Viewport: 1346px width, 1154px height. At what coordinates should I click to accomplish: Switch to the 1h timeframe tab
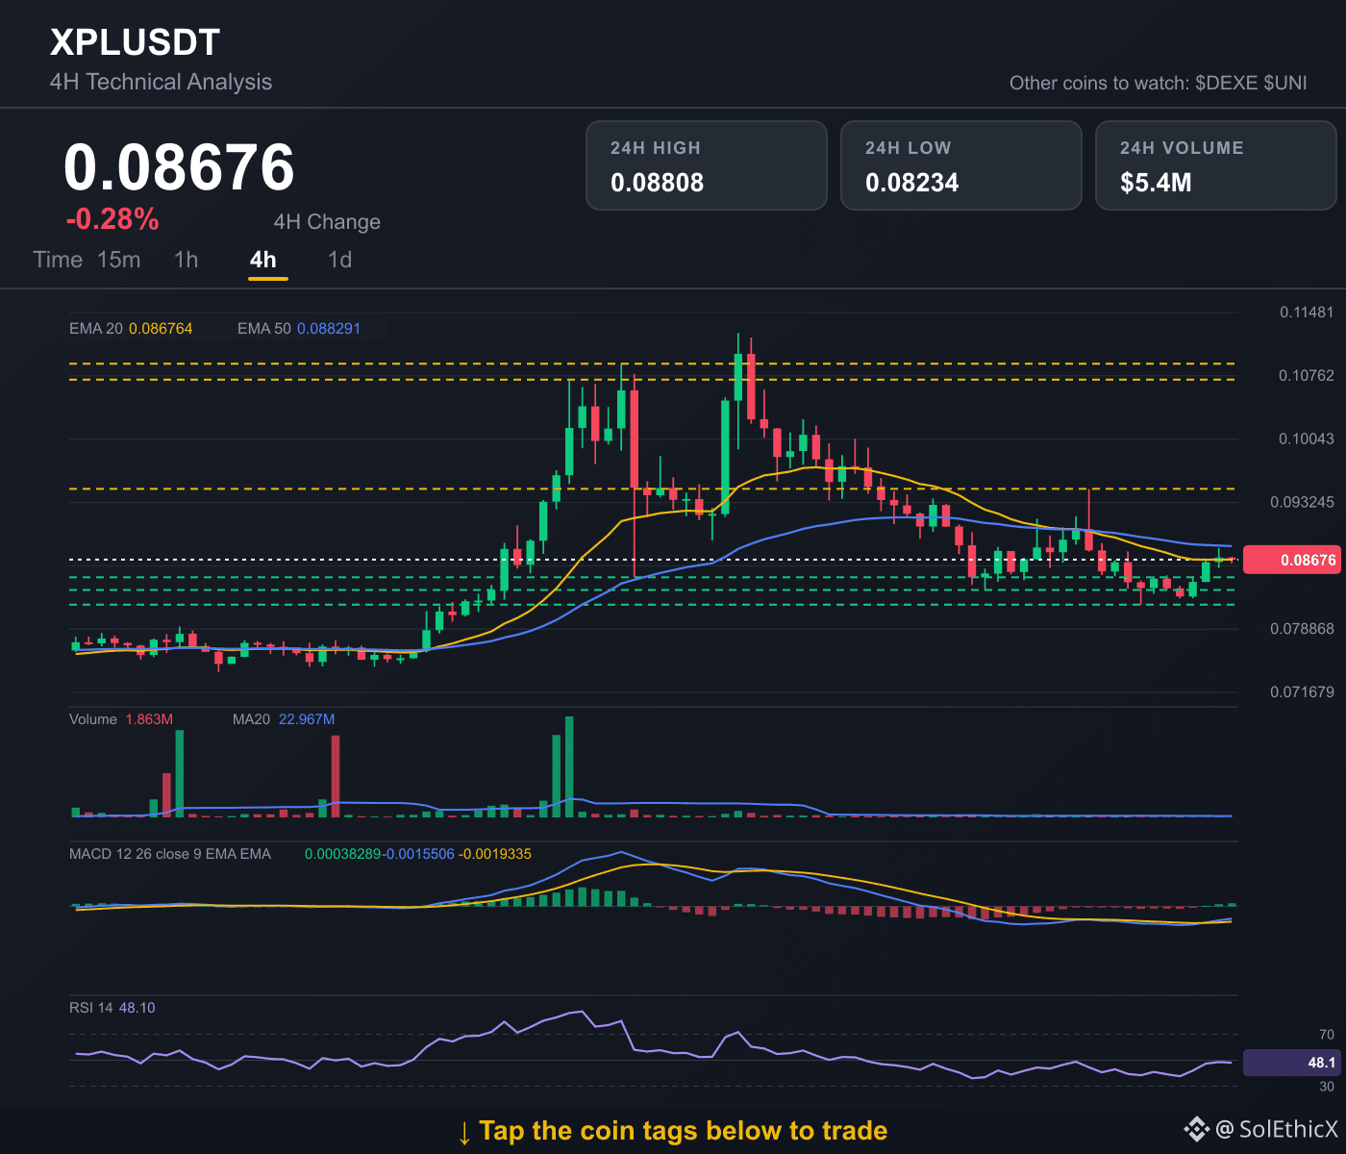point(187,260)
